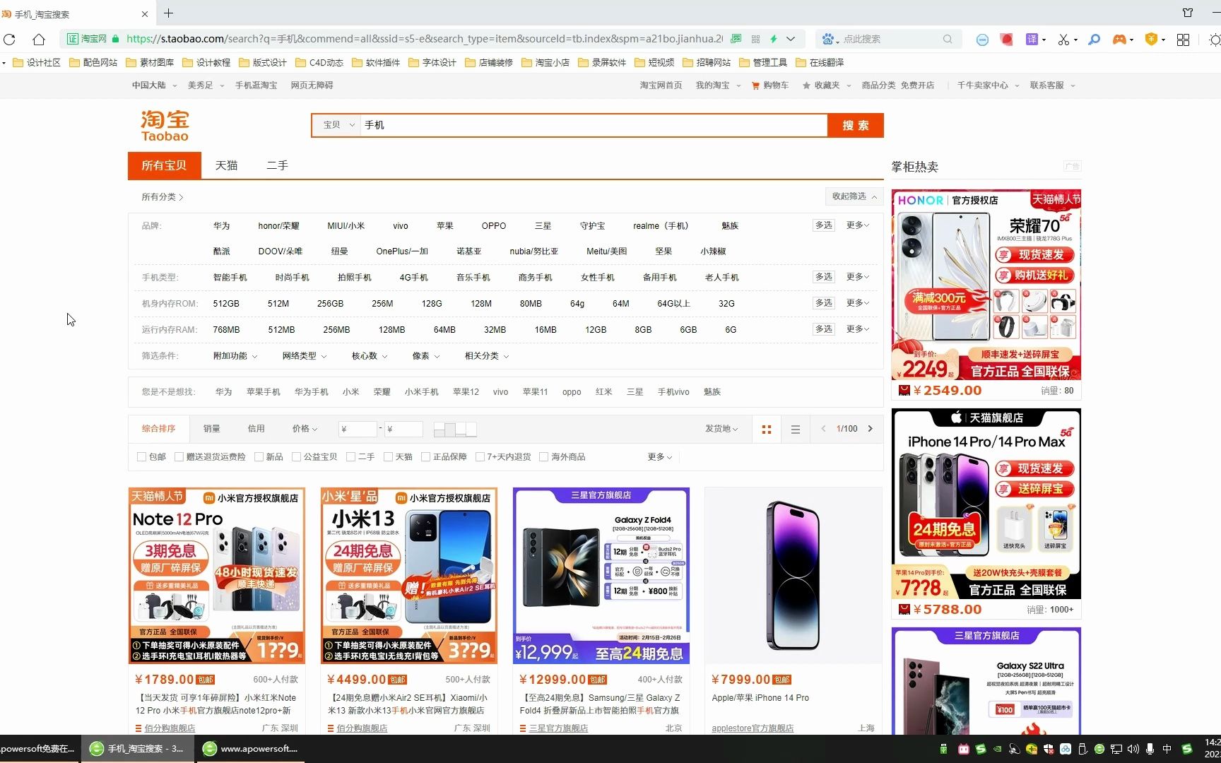1221x763 pixels.
Task: Open 免费开店 link
Action: pyautogui.click(x=917, y=85)
